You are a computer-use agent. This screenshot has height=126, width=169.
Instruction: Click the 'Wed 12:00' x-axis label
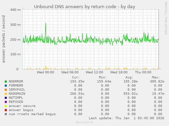click(95, 72)
